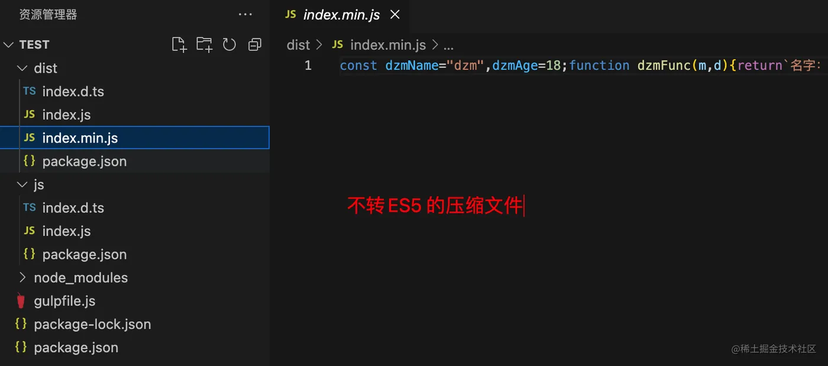
Task: Click the JS icon of dist index.js
Action: [30, 114]
